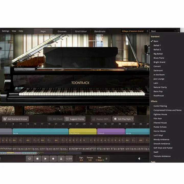Toggle the 1234 count-in button
Viewport: 184px width, 184px height.
(69, 159)
